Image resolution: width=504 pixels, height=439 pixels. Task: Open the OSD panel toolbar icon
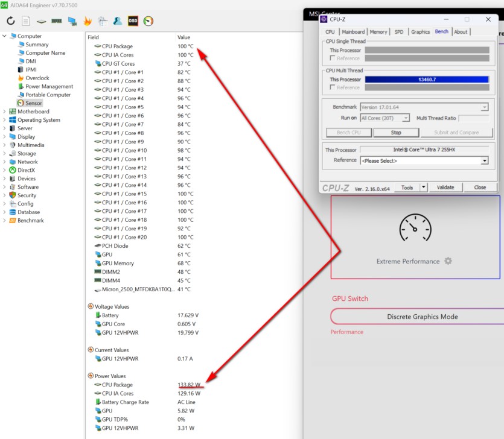pyautogui.click(x=133, y=21)
